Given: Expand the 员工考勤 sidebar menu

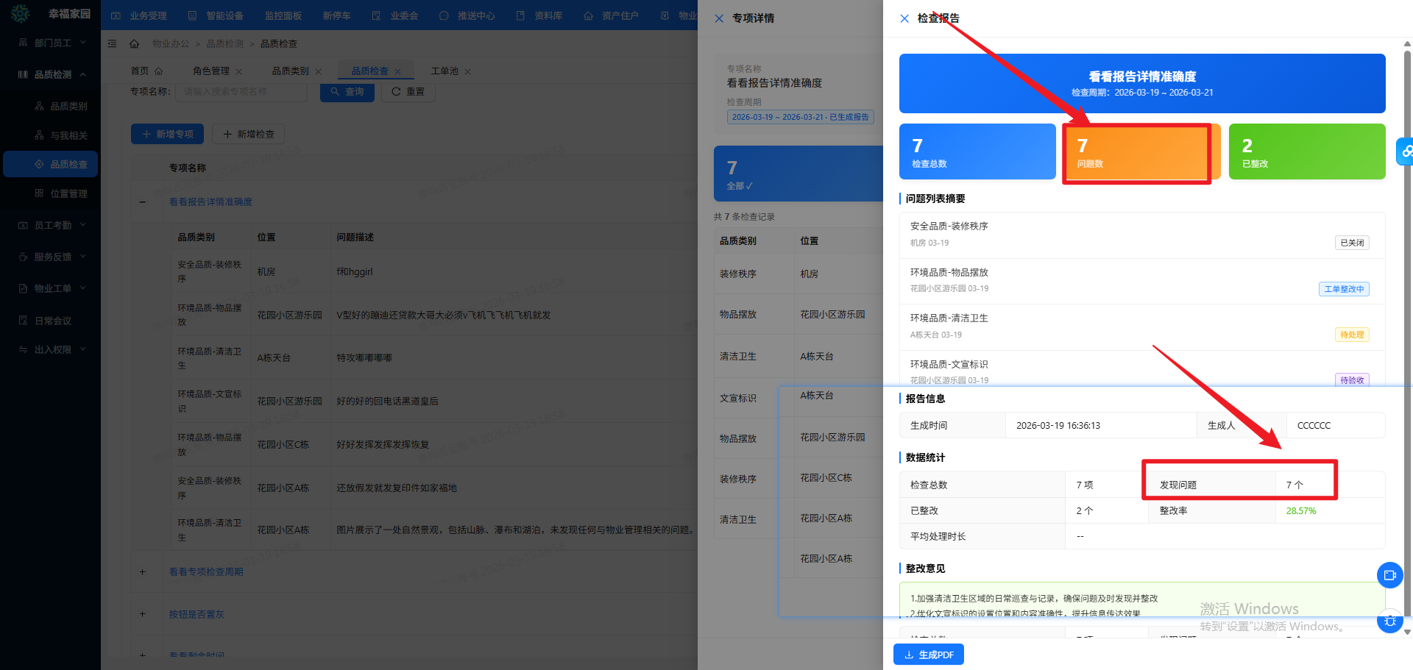Looking at the screenshot, I should [52, 226].
